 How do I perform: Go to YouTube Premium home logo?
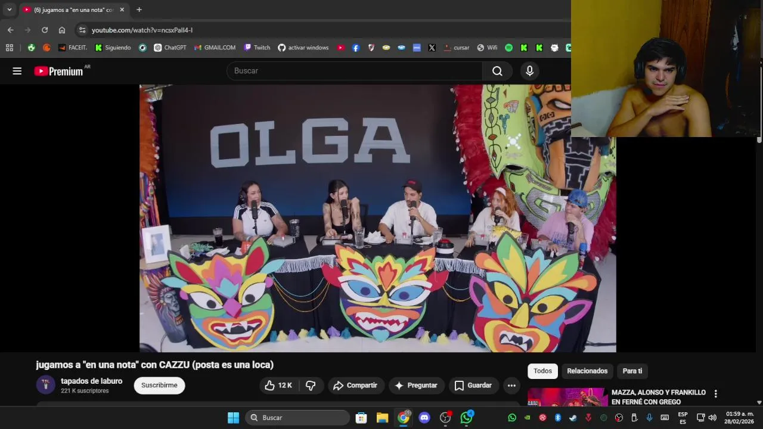[x=58, y=71]
